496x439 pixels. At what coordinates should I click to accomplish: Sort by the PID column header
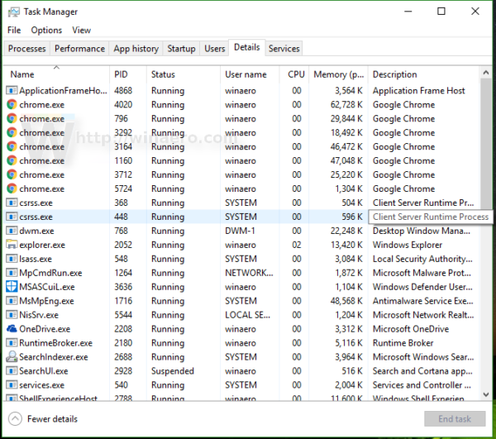[128, 74]
